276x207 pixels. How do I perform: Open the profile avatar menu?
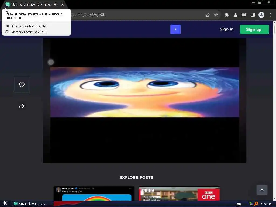pyautogui.click(x=261, y=15)
